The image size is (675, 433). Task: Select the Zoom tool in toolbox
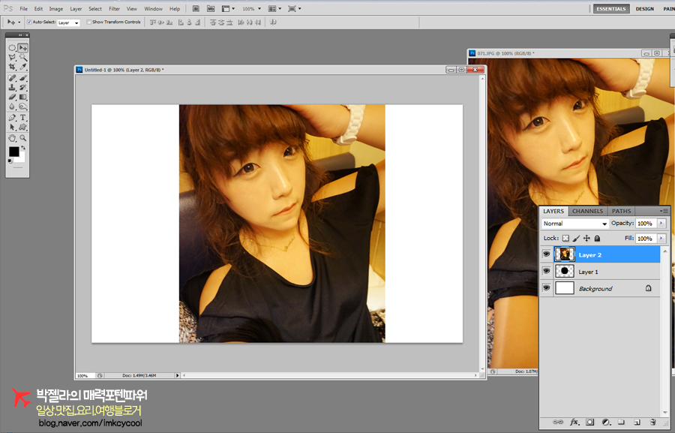[x=23, y=139]
